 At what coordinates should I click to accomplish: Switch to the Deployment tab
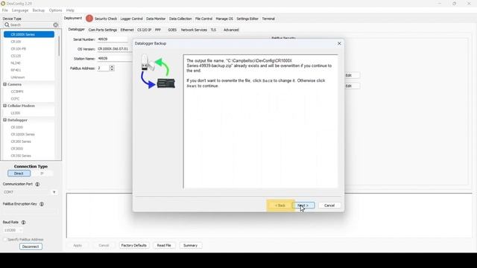point(73,18)
